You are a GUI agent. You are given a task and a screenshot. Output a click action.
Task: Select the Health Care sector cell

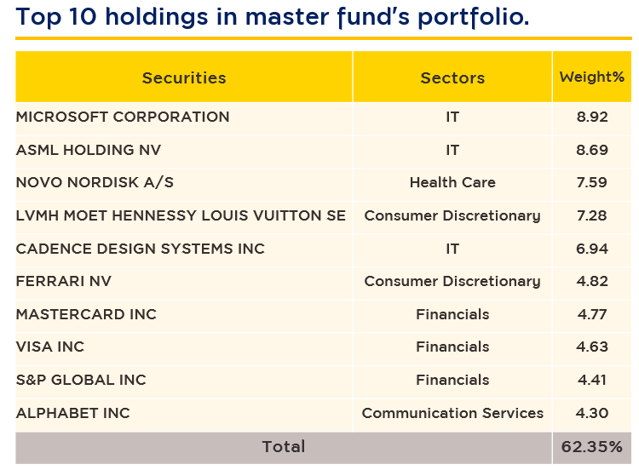pyautogui.click(x=452, y=183)
